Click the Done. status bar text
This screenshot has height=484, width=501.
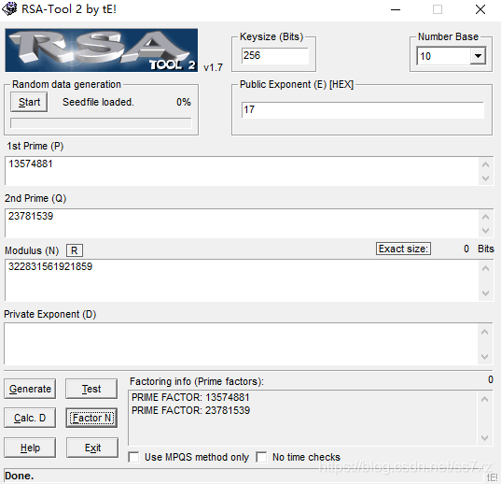pos(20,476)
